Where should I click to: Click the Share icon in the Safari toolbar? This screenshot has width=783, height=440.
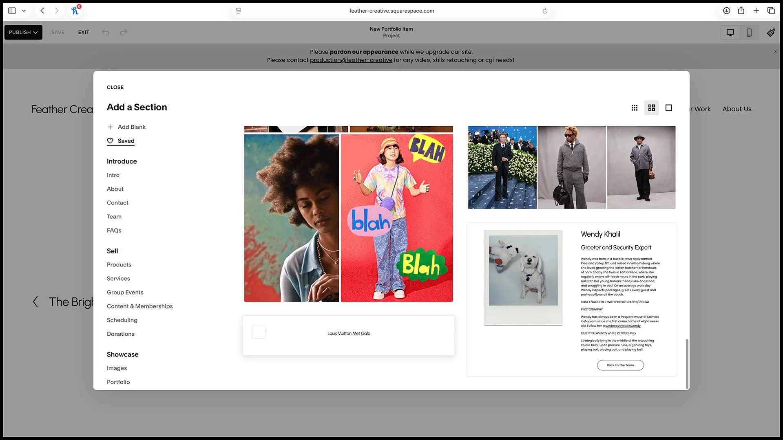tap(741, 11)
